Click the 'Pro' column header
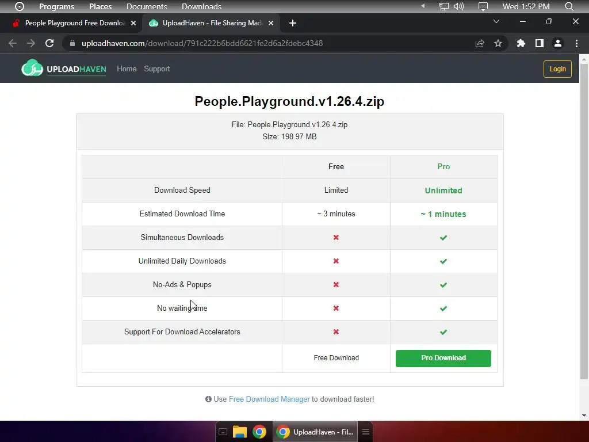The height and width of the screenshot is (442, 589). point(443,166)
